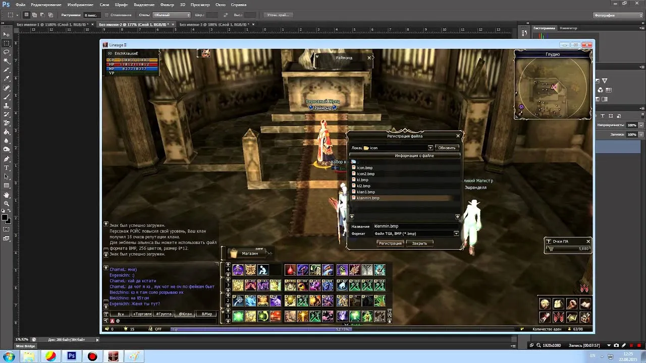Click the Название filename field
The image size is (646, 363).
[416, 226]
